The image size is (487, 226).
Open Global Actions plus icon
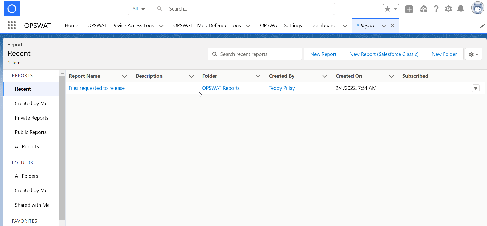point(409,9)
